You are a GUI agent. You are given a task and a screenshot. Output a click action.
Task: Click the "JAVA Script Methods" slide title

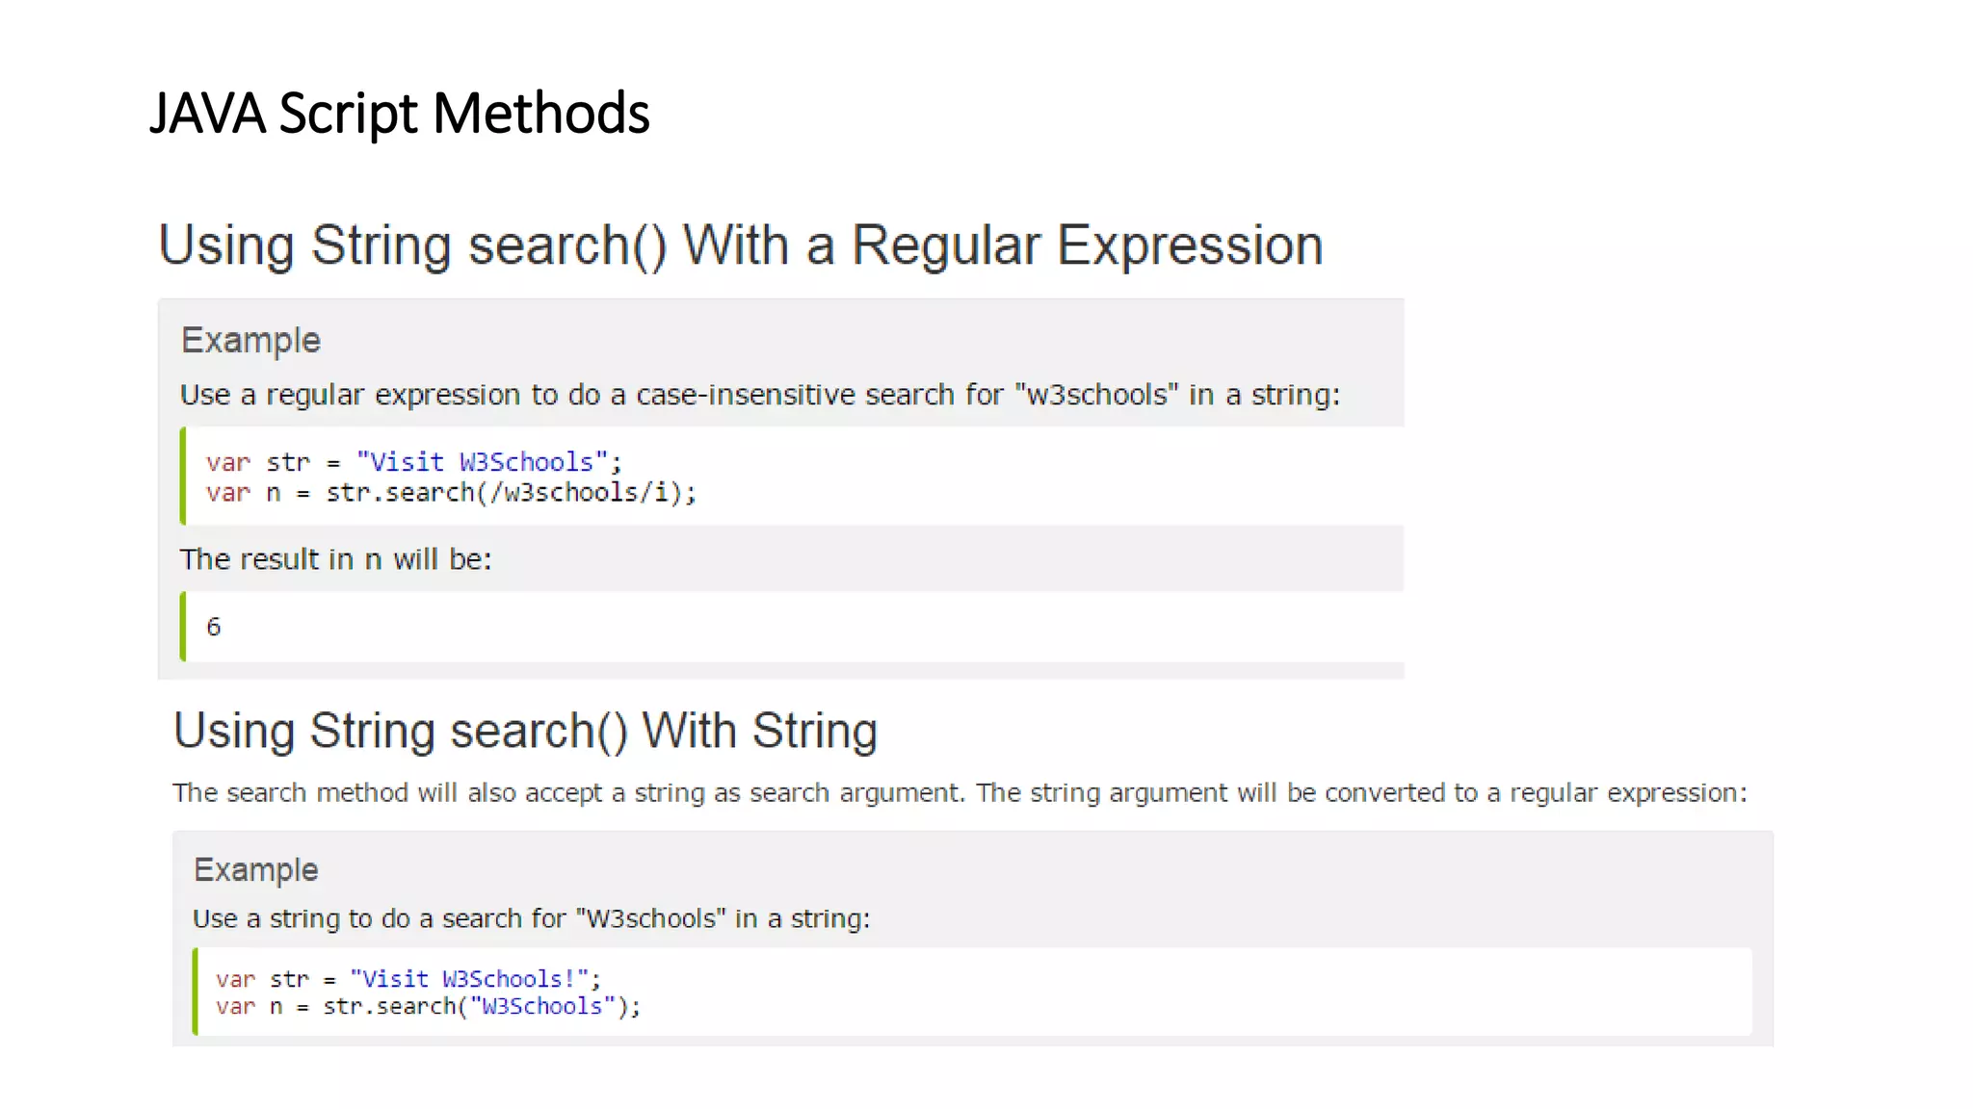click(x=400, y=114)
